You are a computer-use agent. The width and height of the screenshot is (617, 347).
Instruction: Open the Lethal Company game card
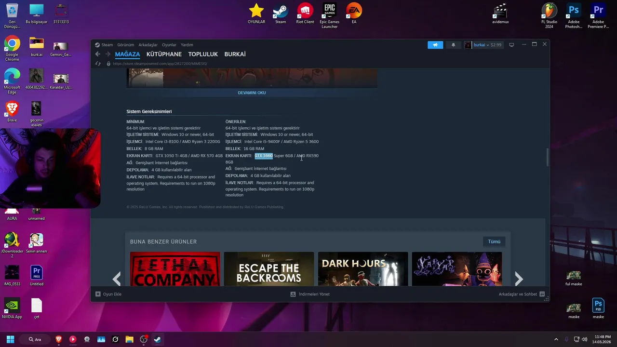[x=175, y=269]
